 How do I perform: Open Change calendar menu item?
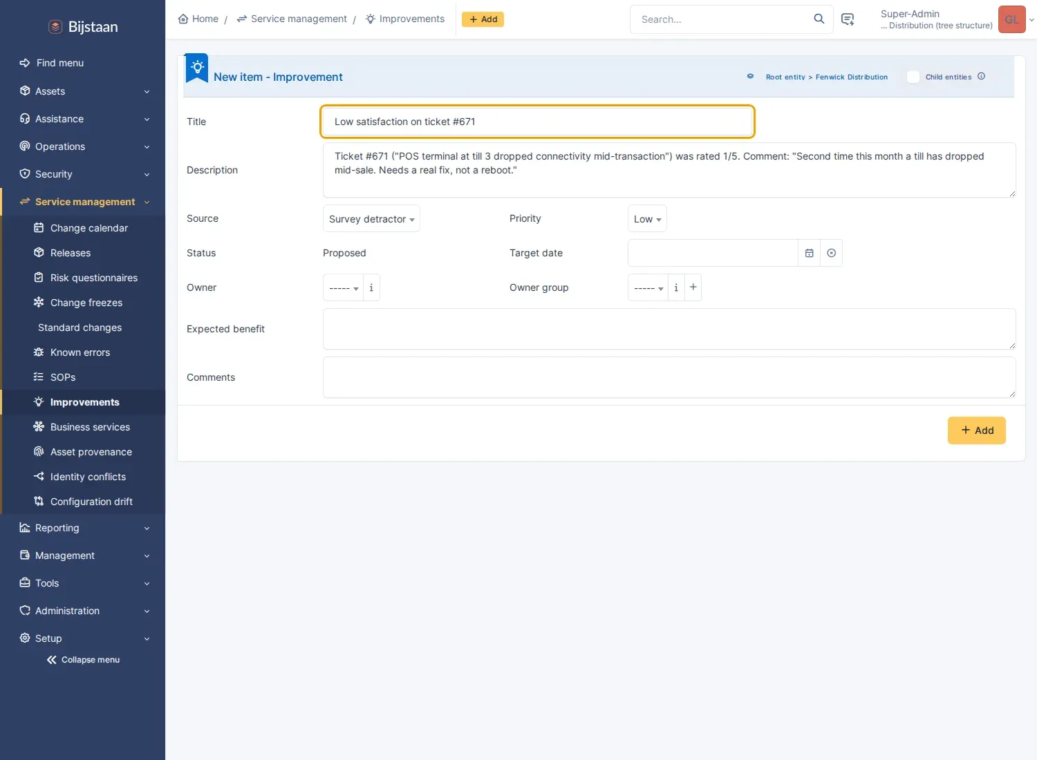click(83, 228)
